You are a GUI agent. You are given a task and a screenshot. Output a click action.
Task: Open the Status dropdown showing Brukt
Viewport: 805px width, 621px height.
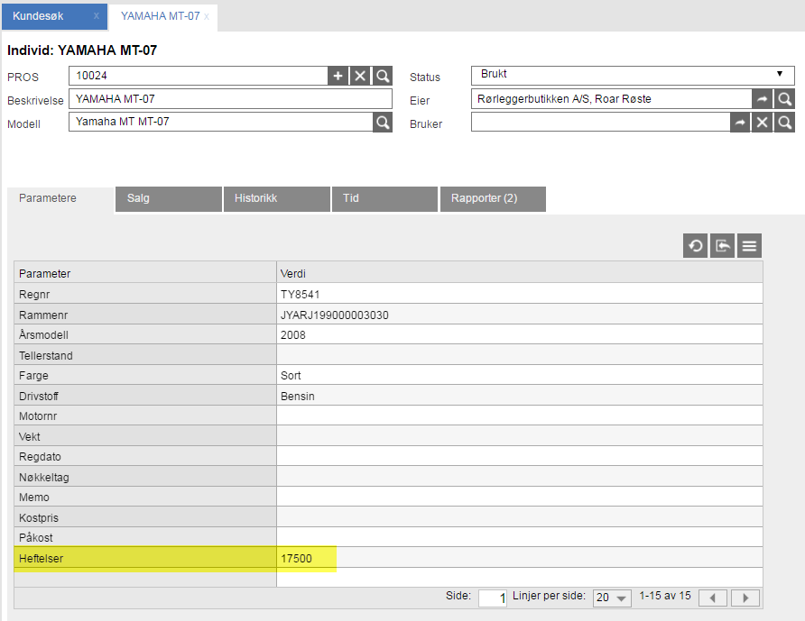(633, 76)
